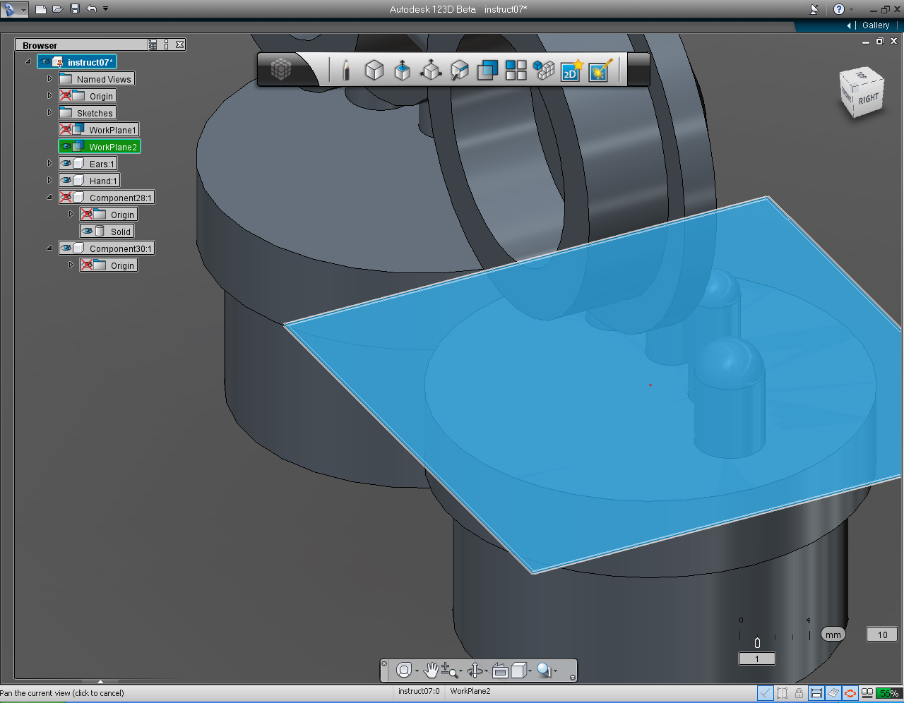This screenshot has width=904, height=703.
Task: Select the Pan hand tool
Action: click(x=431, y=670)
